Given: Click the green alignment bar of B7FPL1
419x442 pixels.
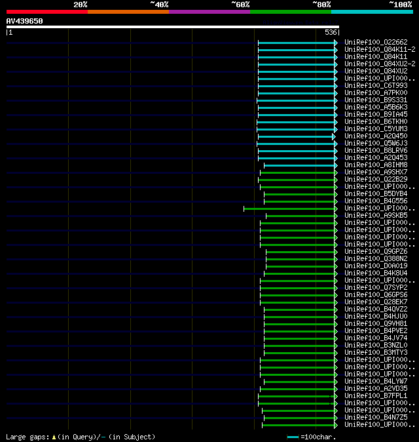Looking at the screenshot, I should pyautogui.click(x=297, y=396).
